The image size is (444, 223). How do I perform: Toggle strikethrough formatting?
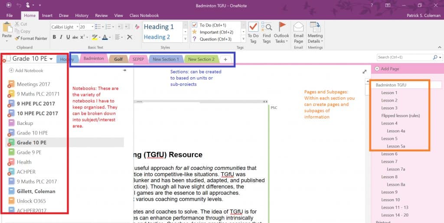point(75,37)
